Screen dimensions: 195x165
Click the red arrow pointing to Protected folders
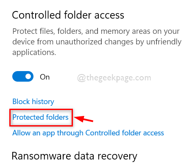coord(84,119)
